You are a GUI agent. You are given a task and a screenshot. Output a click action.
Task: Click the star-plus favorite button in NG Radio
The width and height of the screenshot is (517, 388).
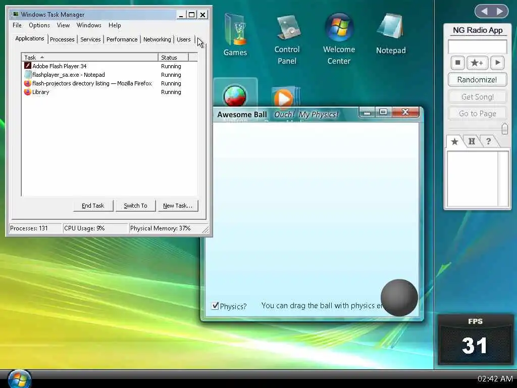(477, 62)
